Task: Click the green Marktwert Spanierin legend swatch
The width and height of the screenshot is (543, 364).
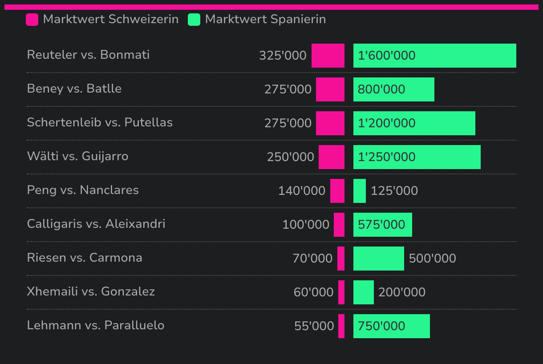Action: pos(194,20)
